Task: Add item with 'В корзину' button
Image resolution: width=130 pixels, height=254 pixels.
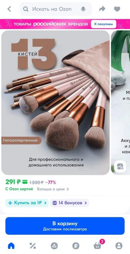Action: click(x=65, y=226)
